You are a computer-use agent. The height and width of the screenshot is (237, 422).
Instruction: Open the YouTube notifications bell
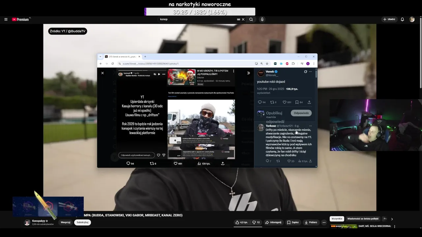click(402, 19)
